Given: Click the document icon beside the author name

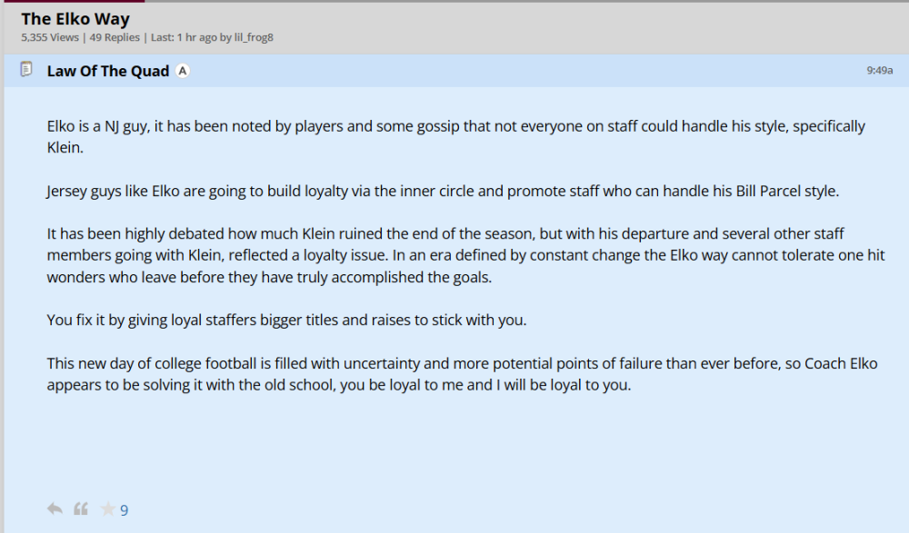Looking at the screenshot, I should click(27, 70).
